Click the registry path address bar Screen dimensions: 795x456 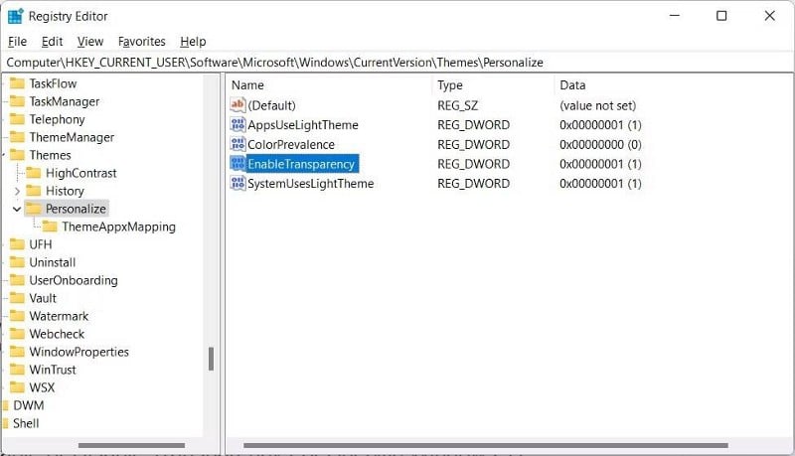tap(397, 63)
